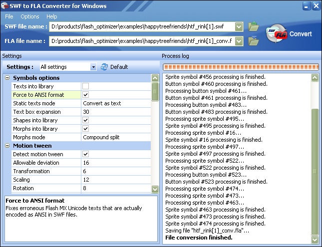Select the Morphs mode row label
Viewport: 322px width, 247px height.
29,137
